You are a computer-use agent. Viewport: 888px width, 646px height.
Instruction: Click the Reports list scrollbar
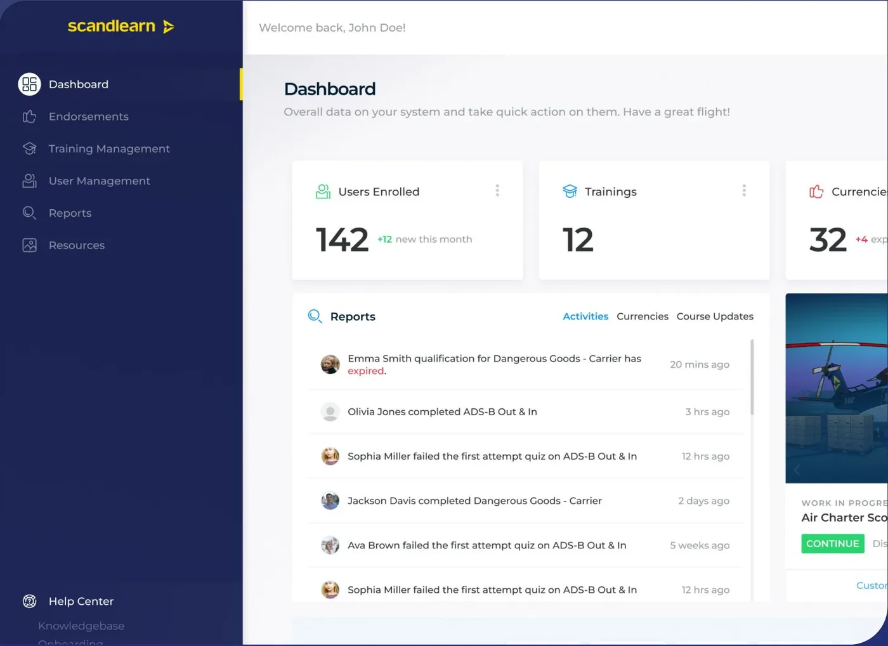pos(752,377)
